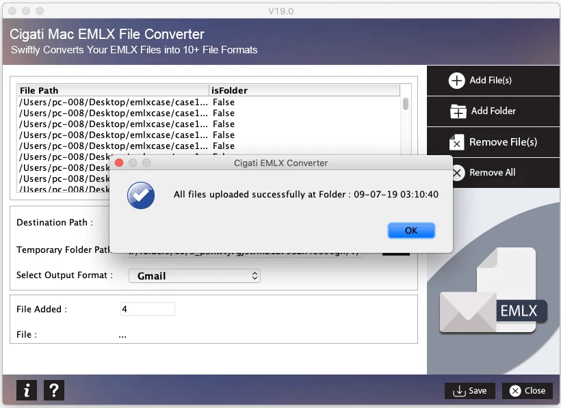Click the File Path column header

pyautogui.click(x=113, y=90)
